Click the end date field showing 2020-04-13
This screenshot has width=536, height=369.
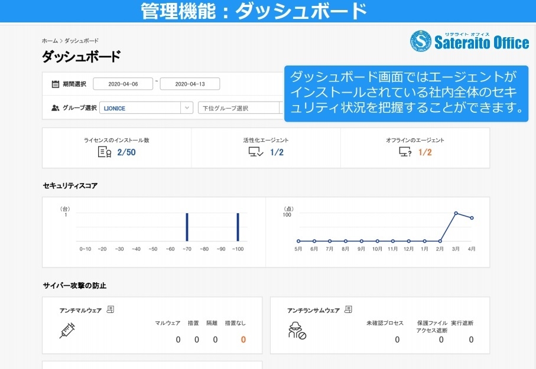(191, 83)
